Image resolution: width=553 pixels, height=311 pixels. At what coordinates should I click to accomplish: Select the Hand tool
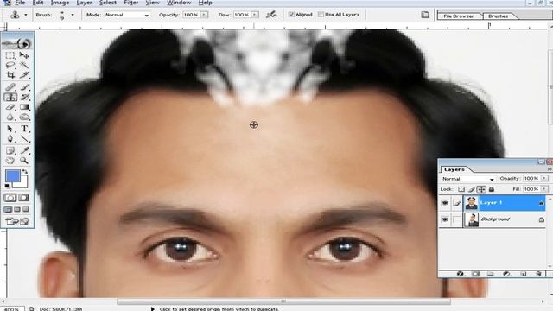coord(10,161)
